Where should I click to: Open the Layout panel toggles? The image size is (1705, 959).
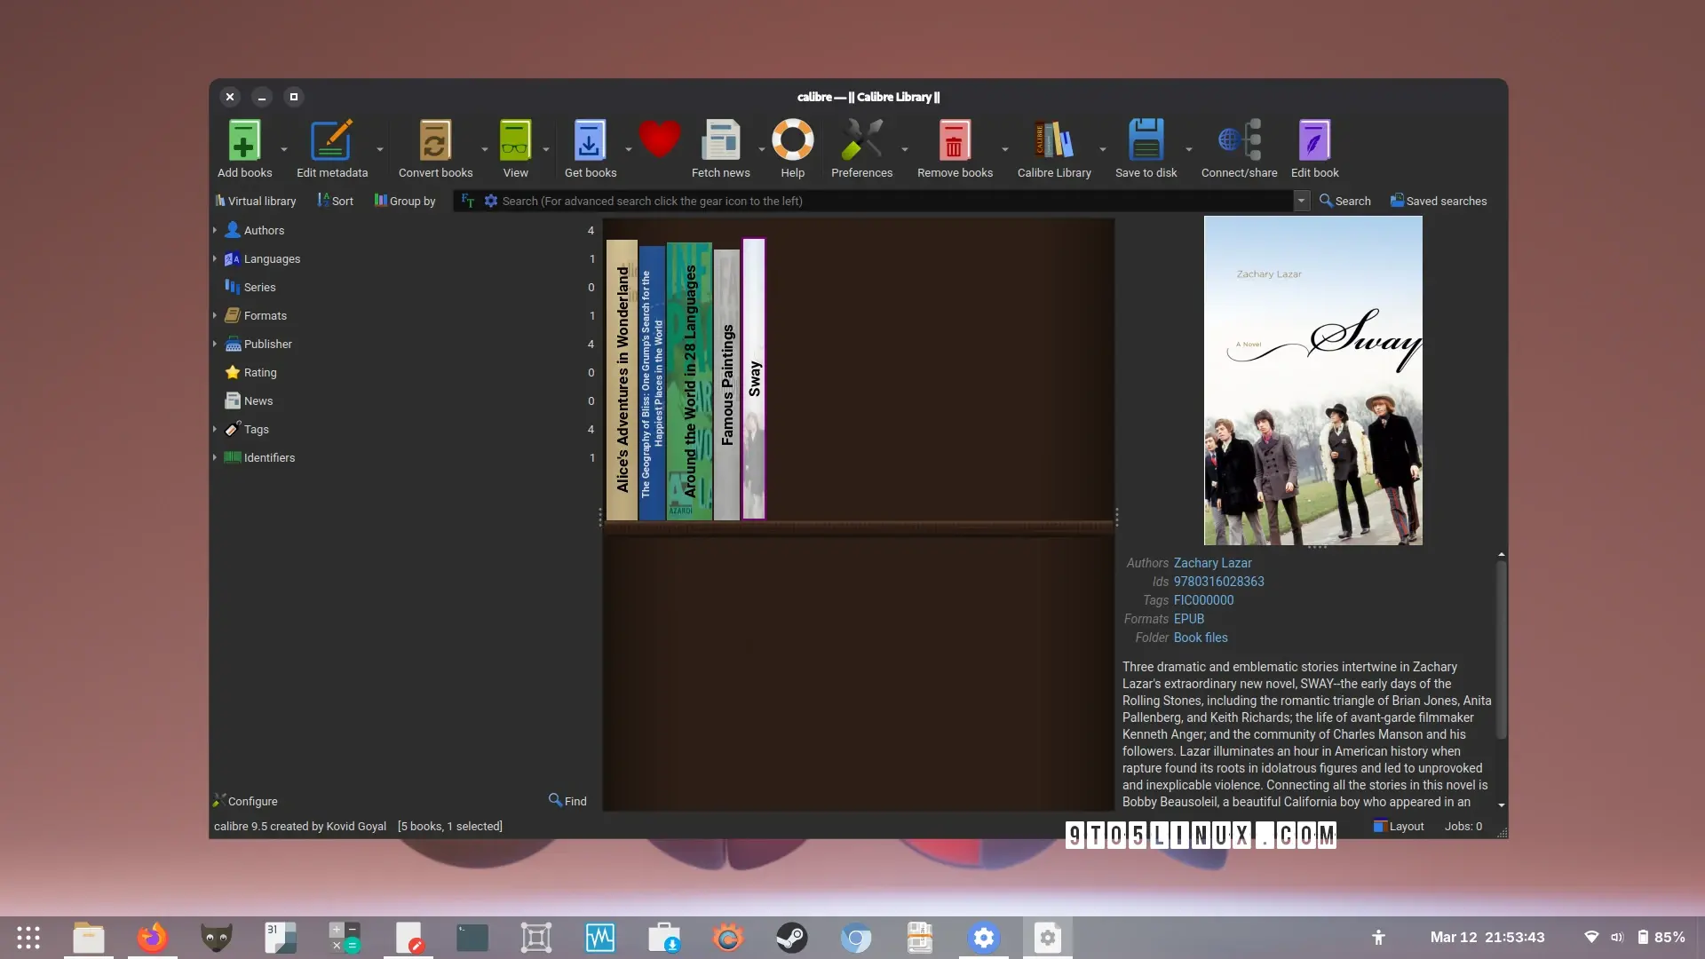pos(1399,826)
